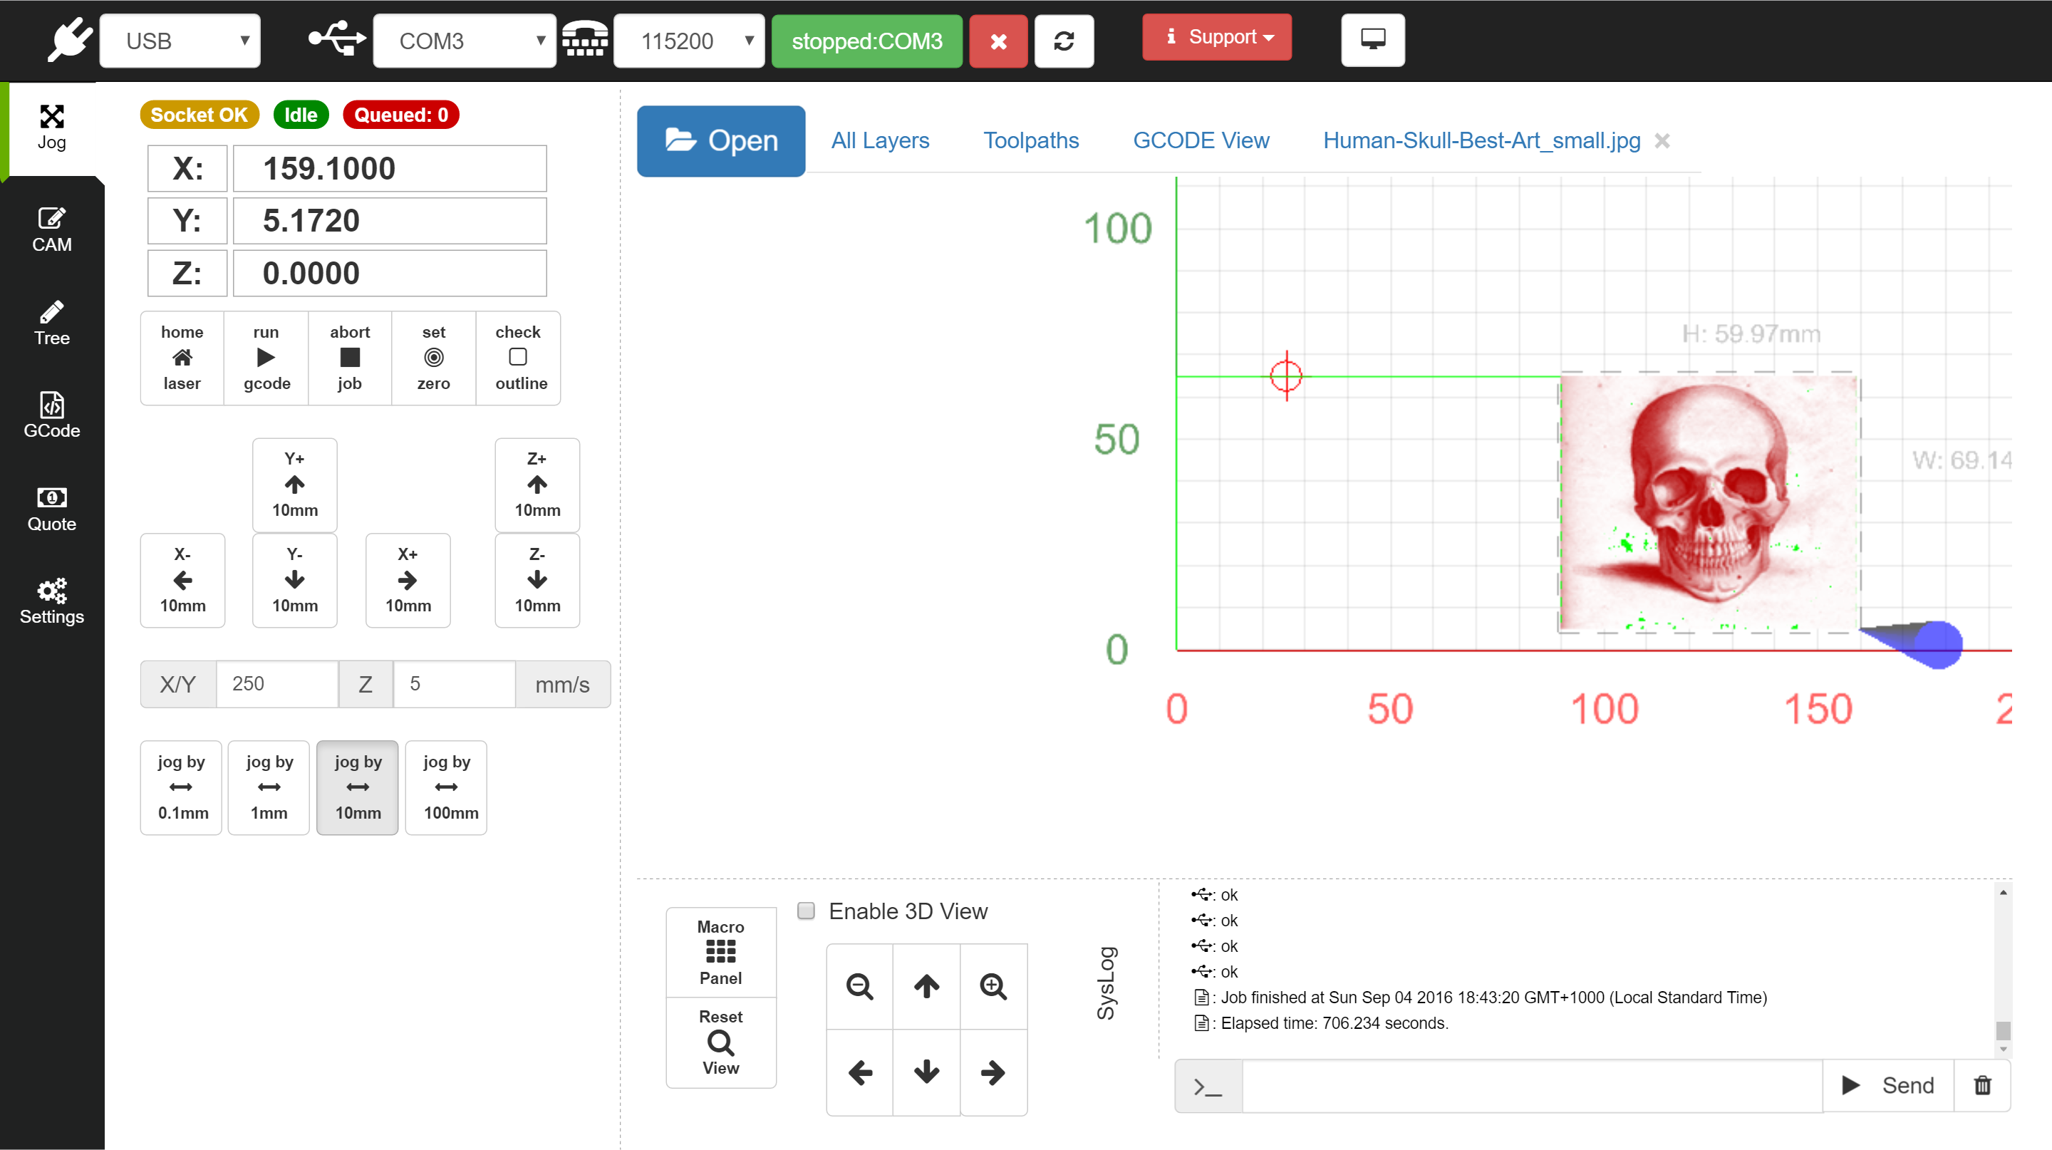Viewport: 2052px width, 1150px height.
Task: Zoom in the viewer
Action: (993, 986)
